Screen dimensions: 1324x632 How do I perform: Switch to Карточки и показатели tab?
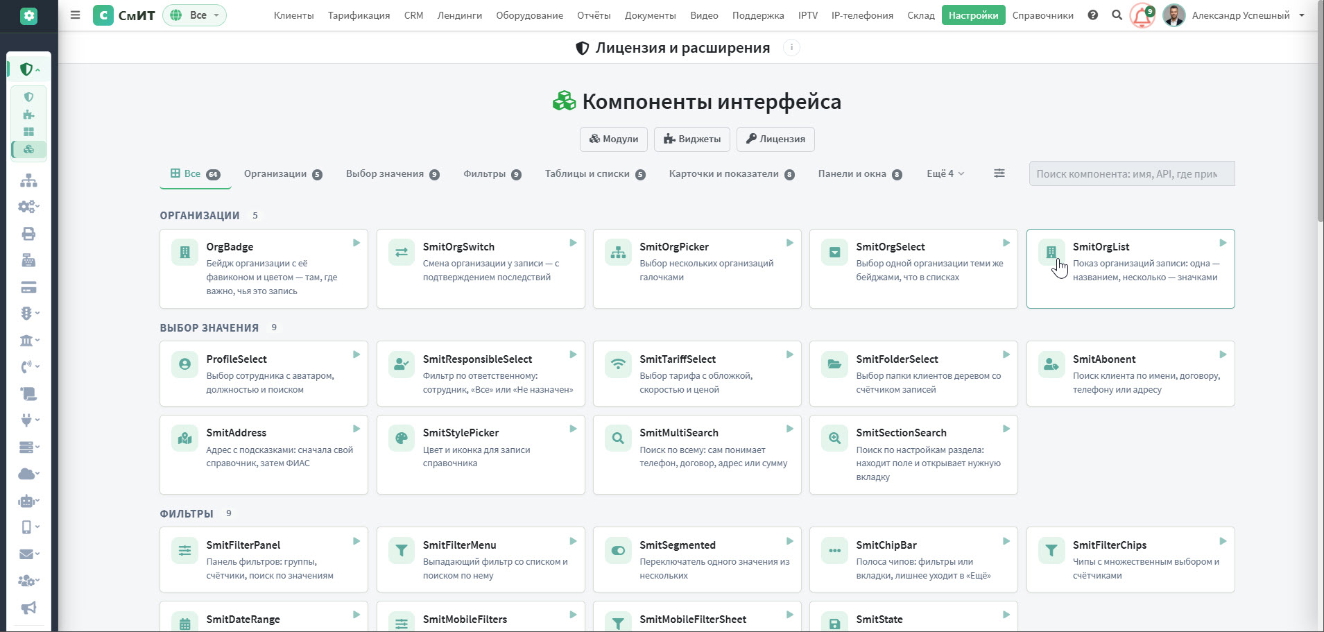[x=732, y=174]
